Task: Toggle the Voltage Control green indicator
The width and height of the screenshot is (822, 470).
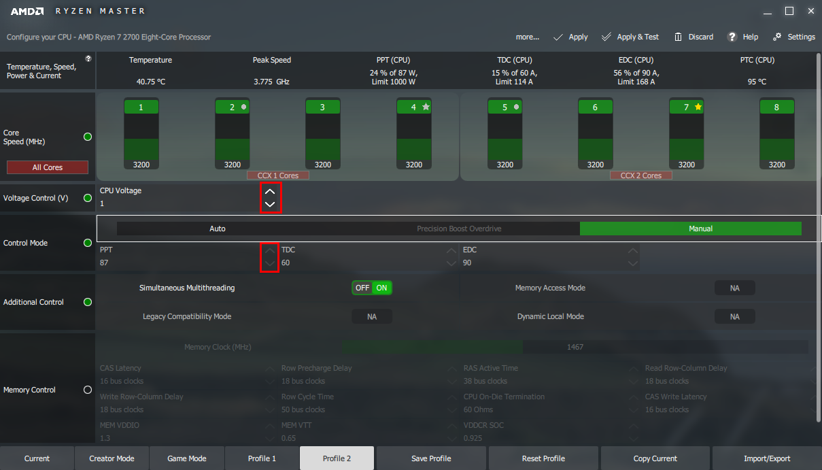Action: (x=88, y=198)
